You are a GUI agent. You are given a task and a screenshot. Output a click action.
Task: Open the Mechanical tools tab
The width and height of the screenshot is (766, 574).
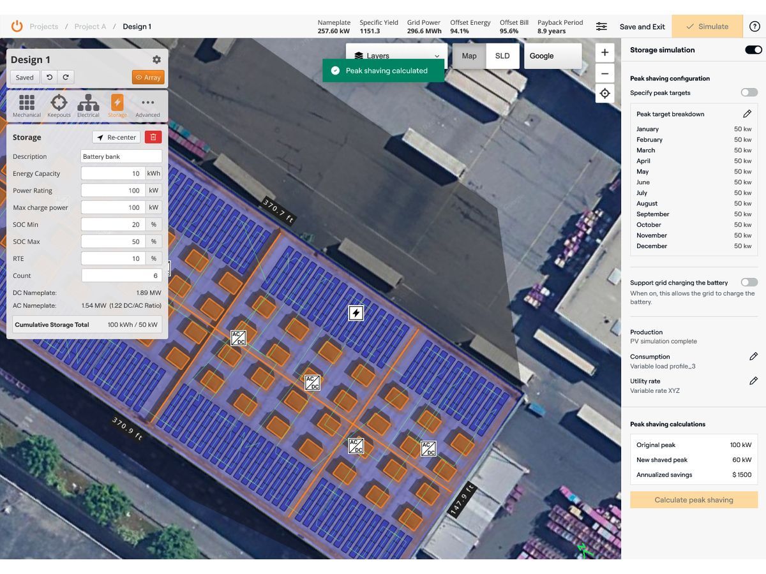[x=26, y=106]
